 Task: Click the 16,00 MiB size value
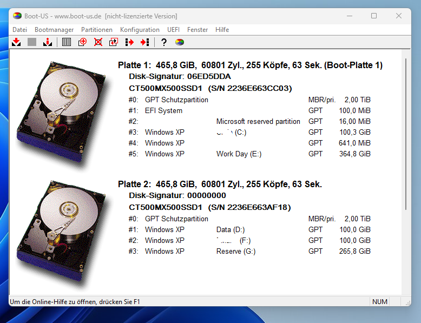[x=355, y=121]
